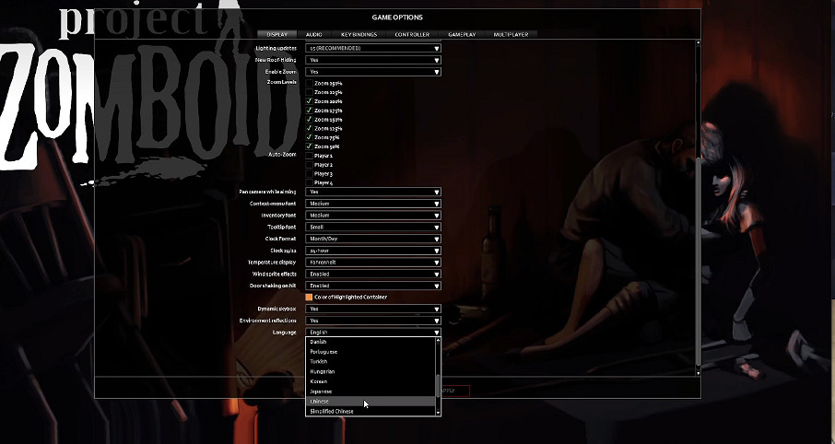Expand the Lighting updates dropdown

(x=373, y=48)
